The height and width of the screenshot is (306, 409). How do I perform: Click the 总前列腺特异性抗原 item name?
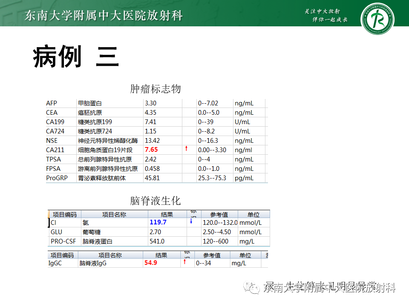pos(105,159)
